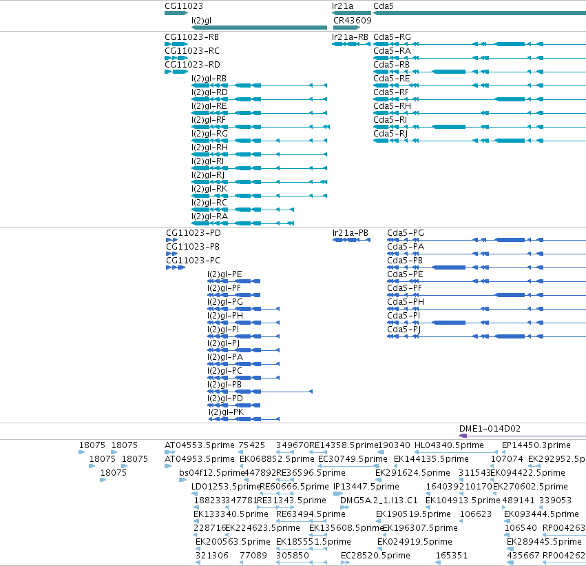Select protein l(2)gl-PG

243,309
